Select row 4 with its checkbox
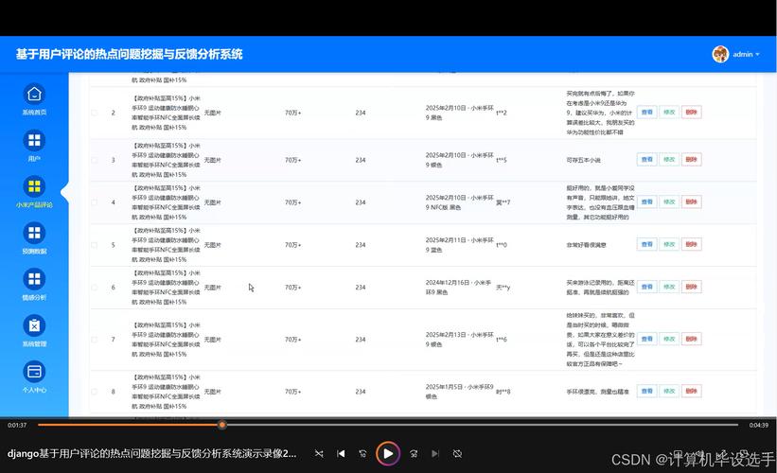This screenshot has width=777, height=473. [94, 202]
